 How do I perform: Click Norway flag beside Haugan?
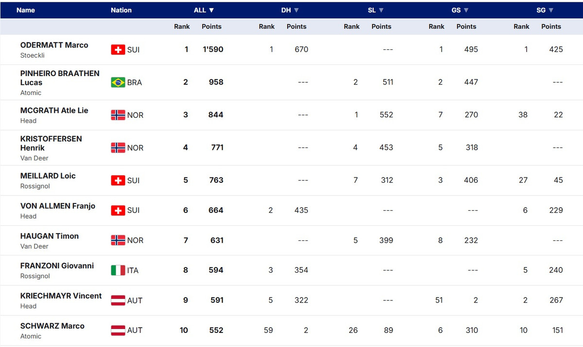[118, 240]
